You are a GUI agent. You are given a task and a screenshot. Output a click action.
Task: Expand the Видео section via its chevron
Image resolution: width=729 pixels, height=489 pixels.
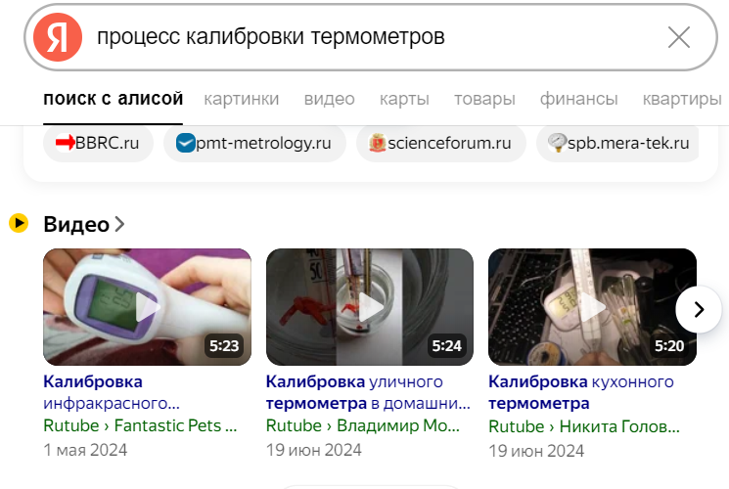pyautogui.click(x=120, y=224)
